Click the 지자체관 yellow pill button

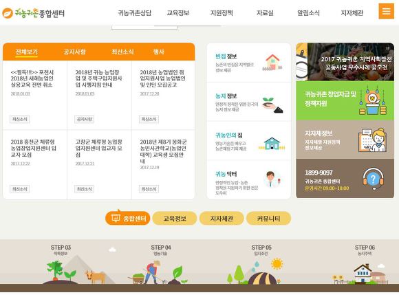click(x=222, y=219)
